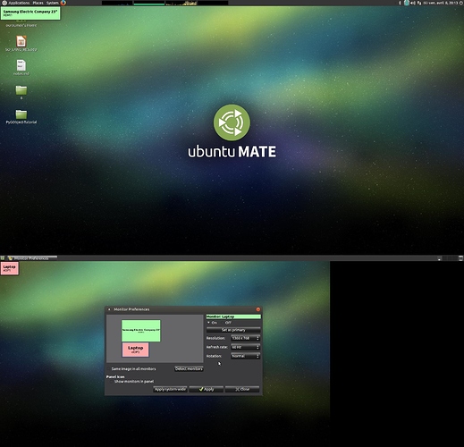Click the Detect monitors button
Image resolution: width=464 pixels, height=447 pixels.
tap(189, 369)
